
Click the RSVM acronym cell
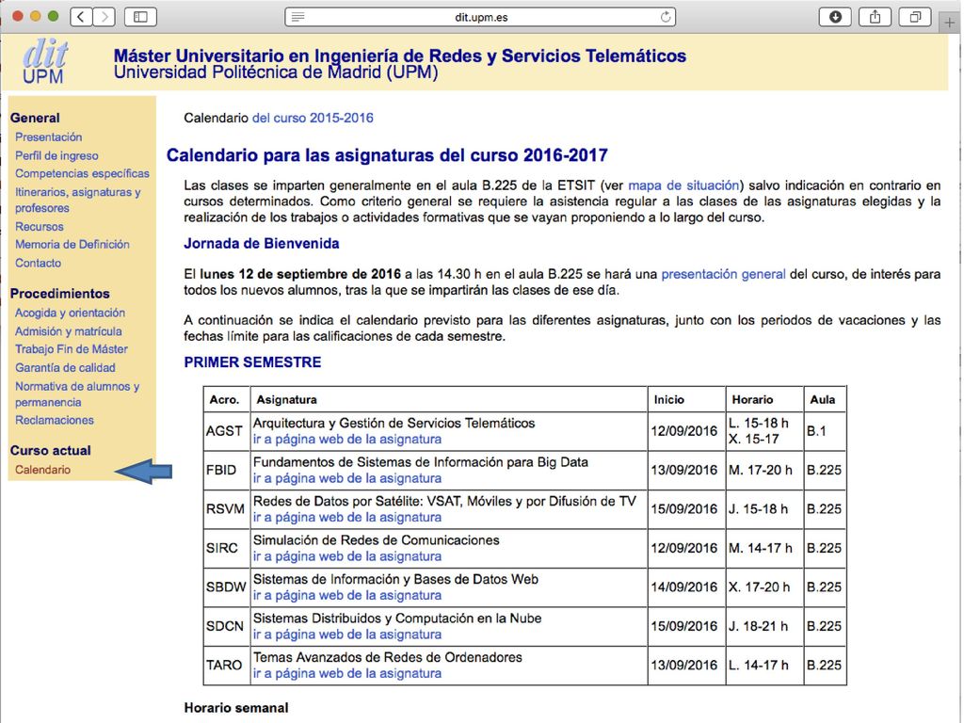(225, 509)
